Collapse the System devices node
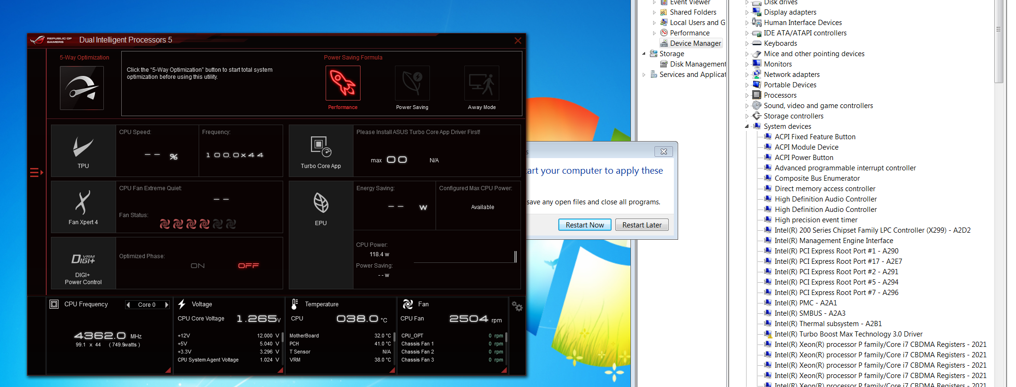Viewport: 1016px width, 387px height. tap(747, 126)
